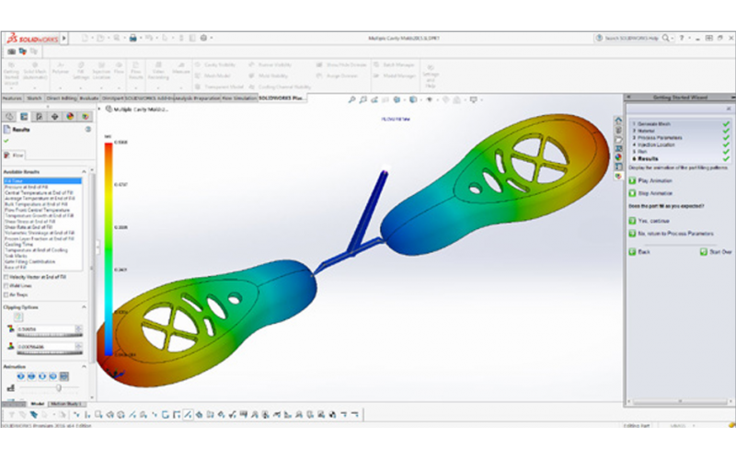This screenshot has width=736, height=460.
Task: Open the Getting Started Wizard ribbon tool
Action: click(11, 74)
